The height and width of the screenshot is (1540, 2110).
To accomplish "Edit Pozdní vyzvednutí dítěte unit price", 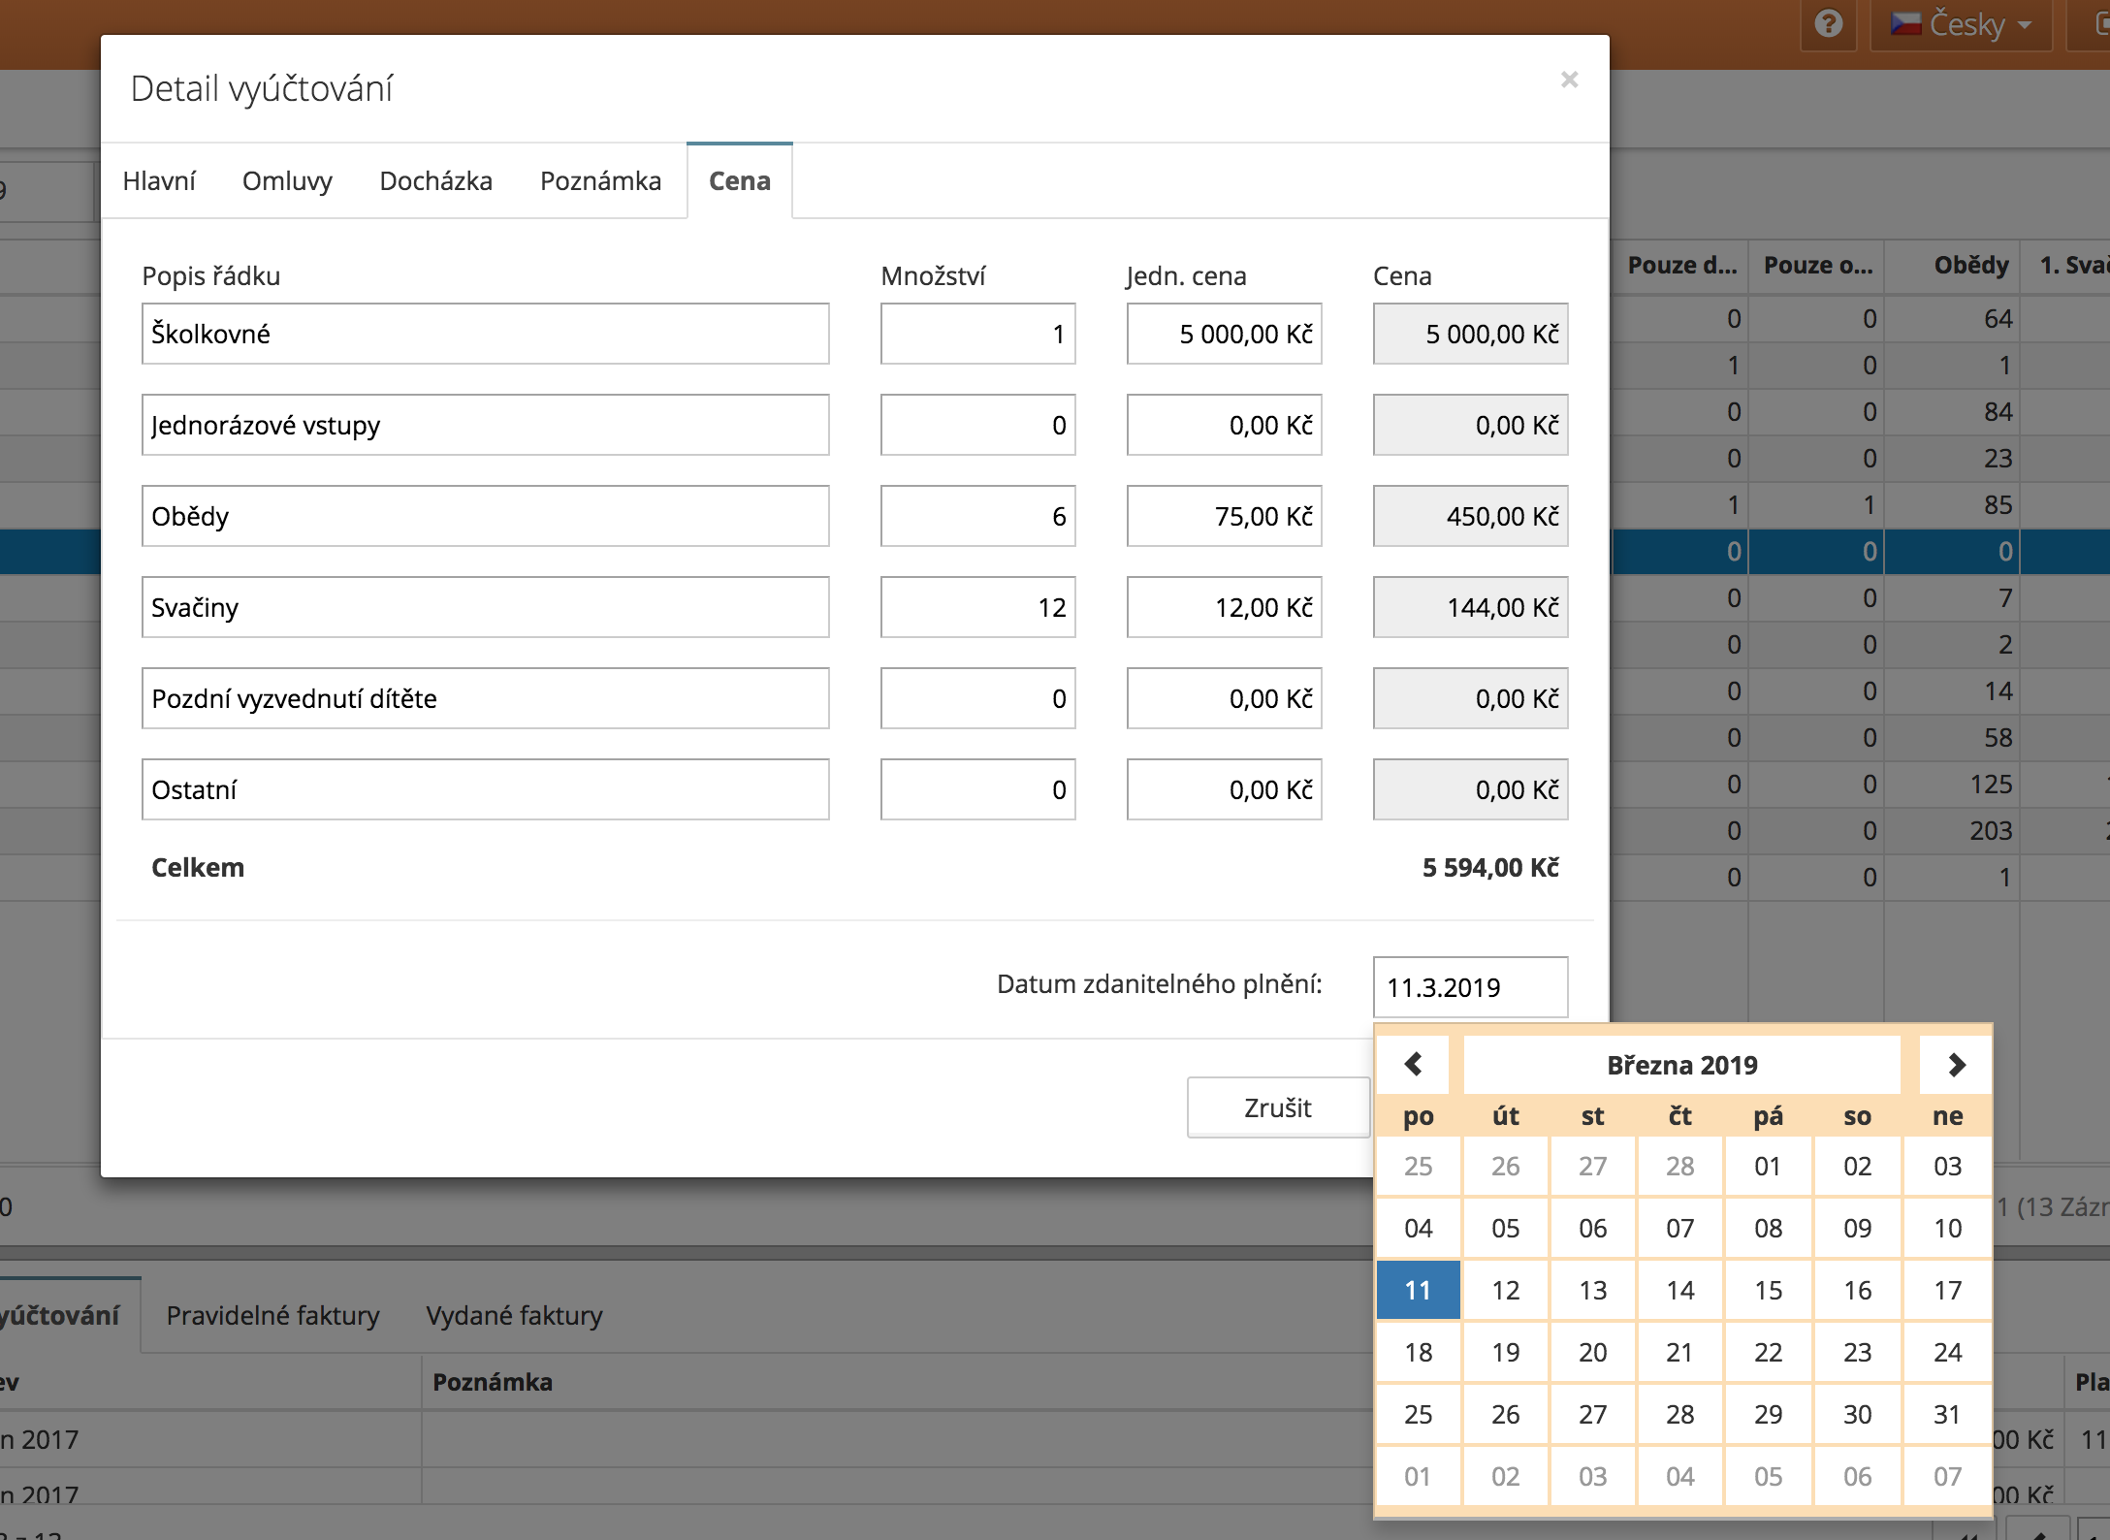I will [x=1224, y=698].
